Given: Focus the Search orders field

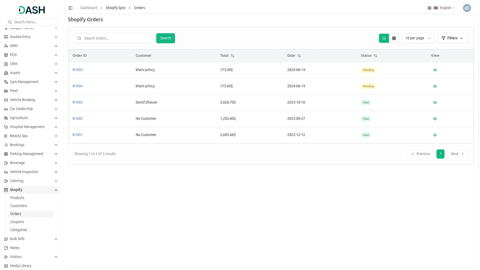Looking at the screenshot, I should click(x=114, y=38).
